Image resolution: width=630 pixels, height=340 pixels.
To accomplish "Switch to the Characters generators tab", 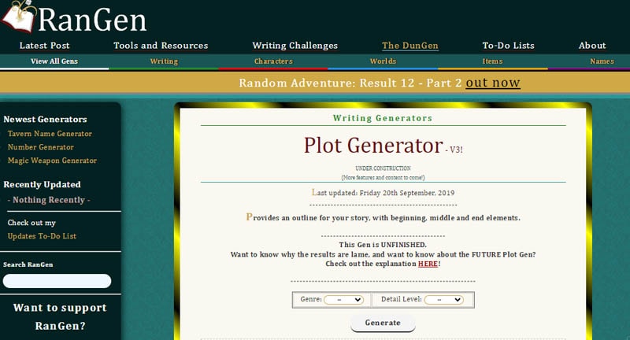I will click(x=273, y=61).
